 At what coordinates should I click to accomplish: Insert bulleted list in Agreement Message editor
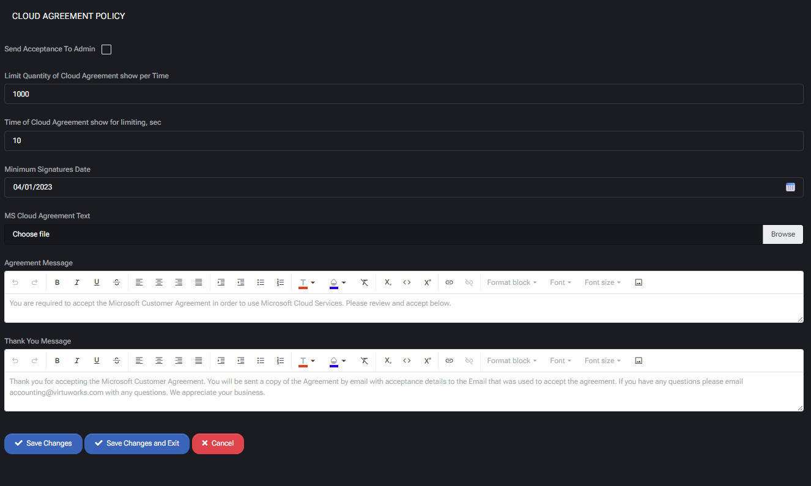point(261,282)
